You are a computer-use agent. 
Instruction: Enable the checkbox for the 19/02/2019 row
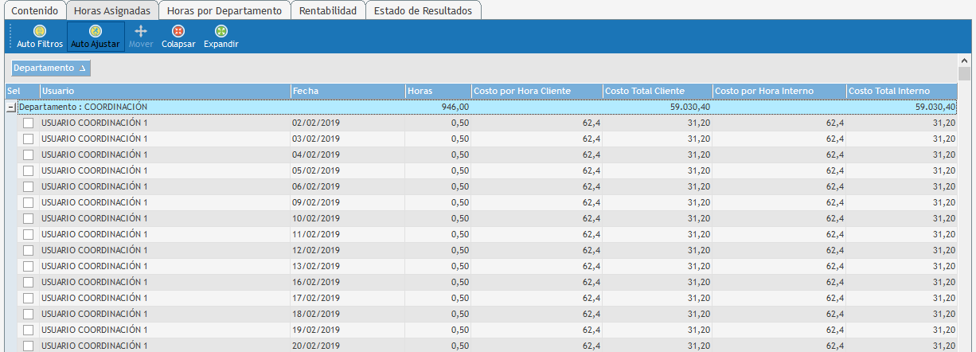(29, 330)
